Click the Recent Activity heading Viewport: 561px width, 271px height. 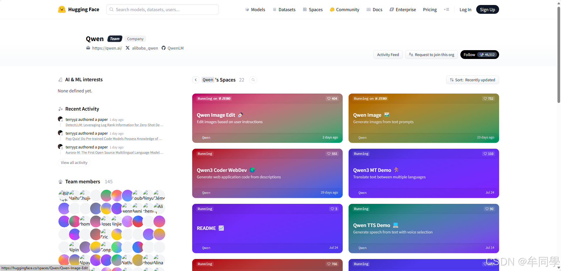[x=82, y=109]
